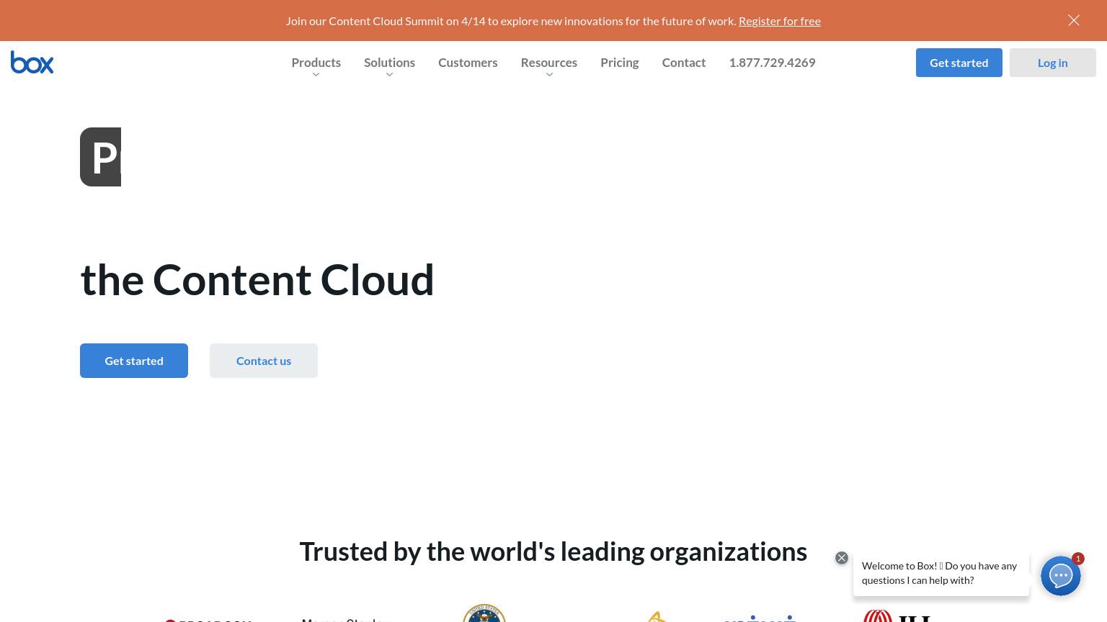Expand the Solutions menu chevron
Image resolution: width=1107 pixels, height=622 pixels.
click(x=389, y=75)
